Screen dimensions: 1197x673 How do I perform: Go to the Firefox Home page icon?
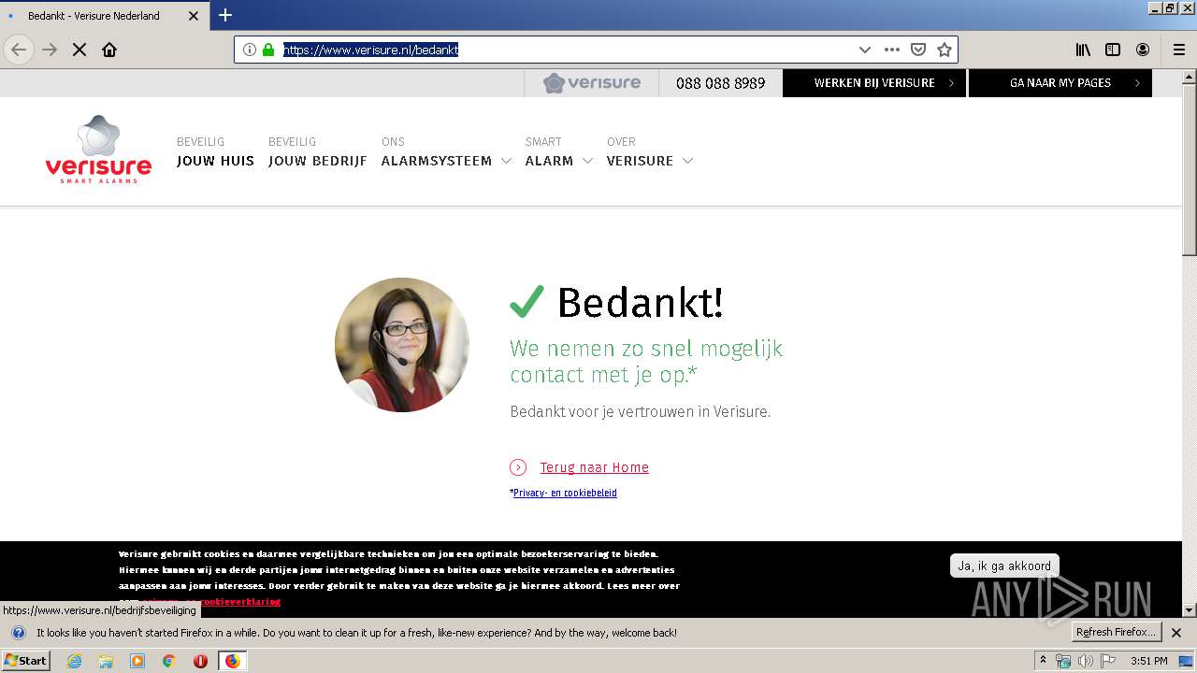coord(109,50)
